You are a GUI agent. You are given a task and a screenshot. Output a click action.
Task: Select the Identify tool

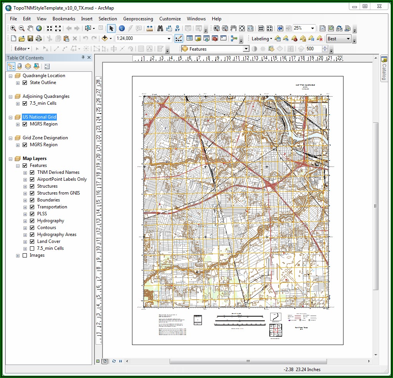[x=122, y=28]
